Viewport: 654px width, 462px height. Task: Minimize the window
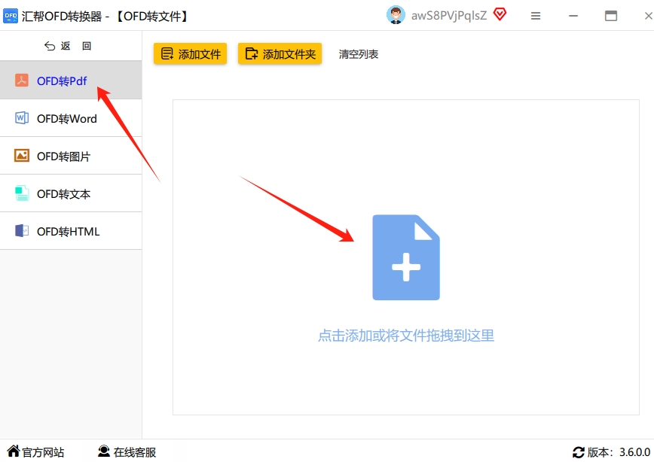coord(573,16)
